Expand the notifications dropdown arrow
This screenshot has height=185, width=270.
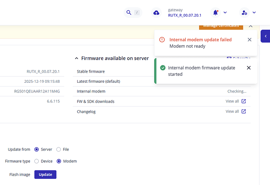[x=225, y=13]
